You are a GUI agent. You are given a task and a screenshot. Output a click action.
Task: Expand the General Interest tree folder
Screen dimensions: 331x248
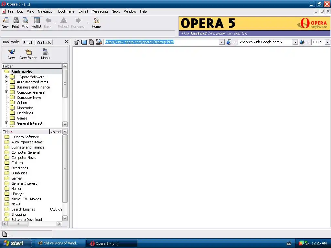click(6, 123)
